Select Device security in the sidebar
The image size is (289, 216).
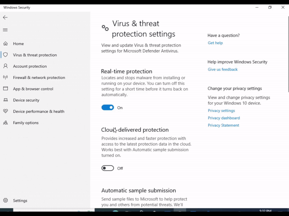[26, 100]
